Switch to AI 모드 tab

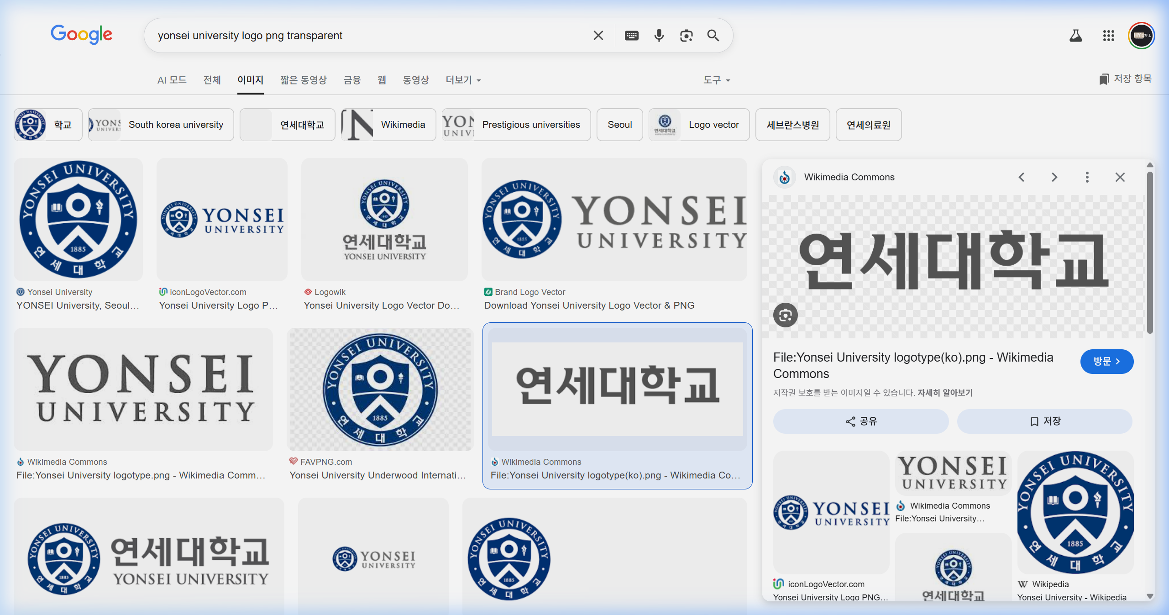172,80
